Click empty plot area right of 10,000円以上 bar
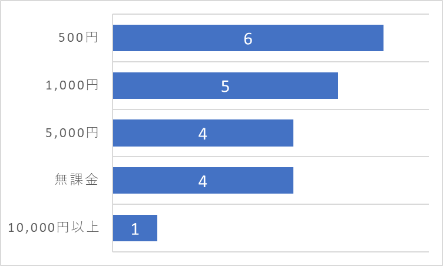This screenshot has height=266, width=443. coord(293,228)
